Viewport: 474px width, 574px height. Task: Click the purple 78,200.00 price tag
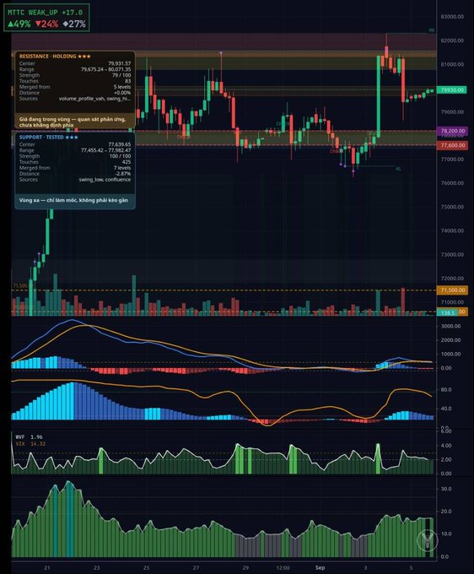452,131
